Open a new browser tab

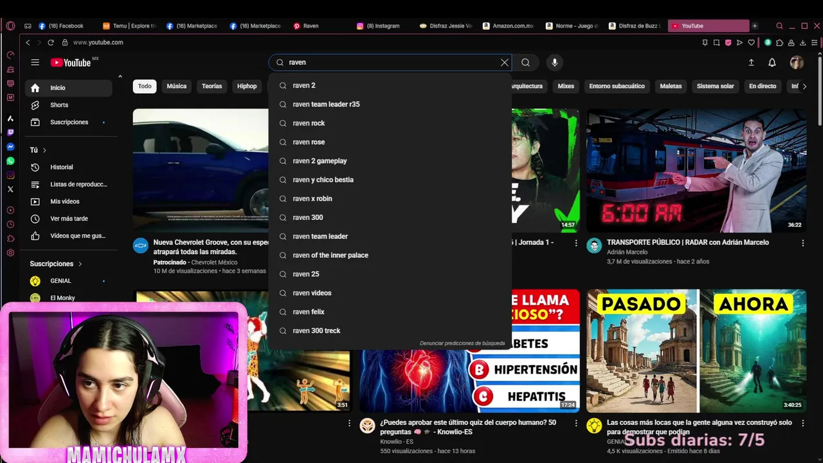(755, 26)
